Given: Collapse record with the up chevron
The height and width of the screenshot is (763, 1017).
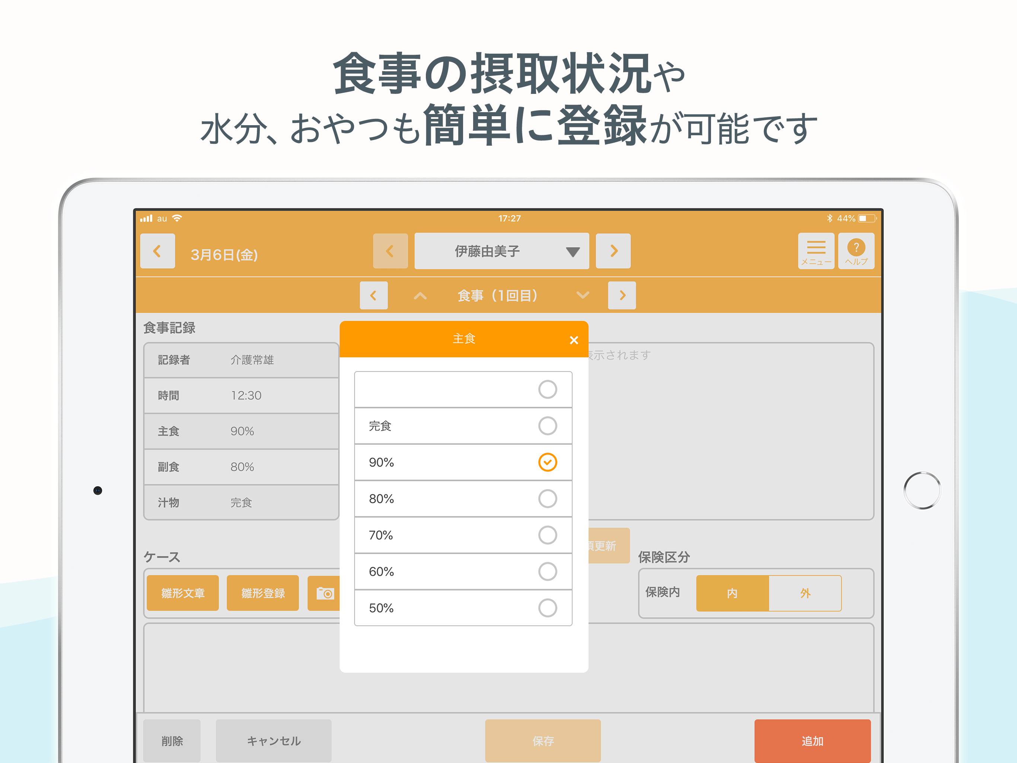Looking at the screenshot, I should (x=420, y=295).
